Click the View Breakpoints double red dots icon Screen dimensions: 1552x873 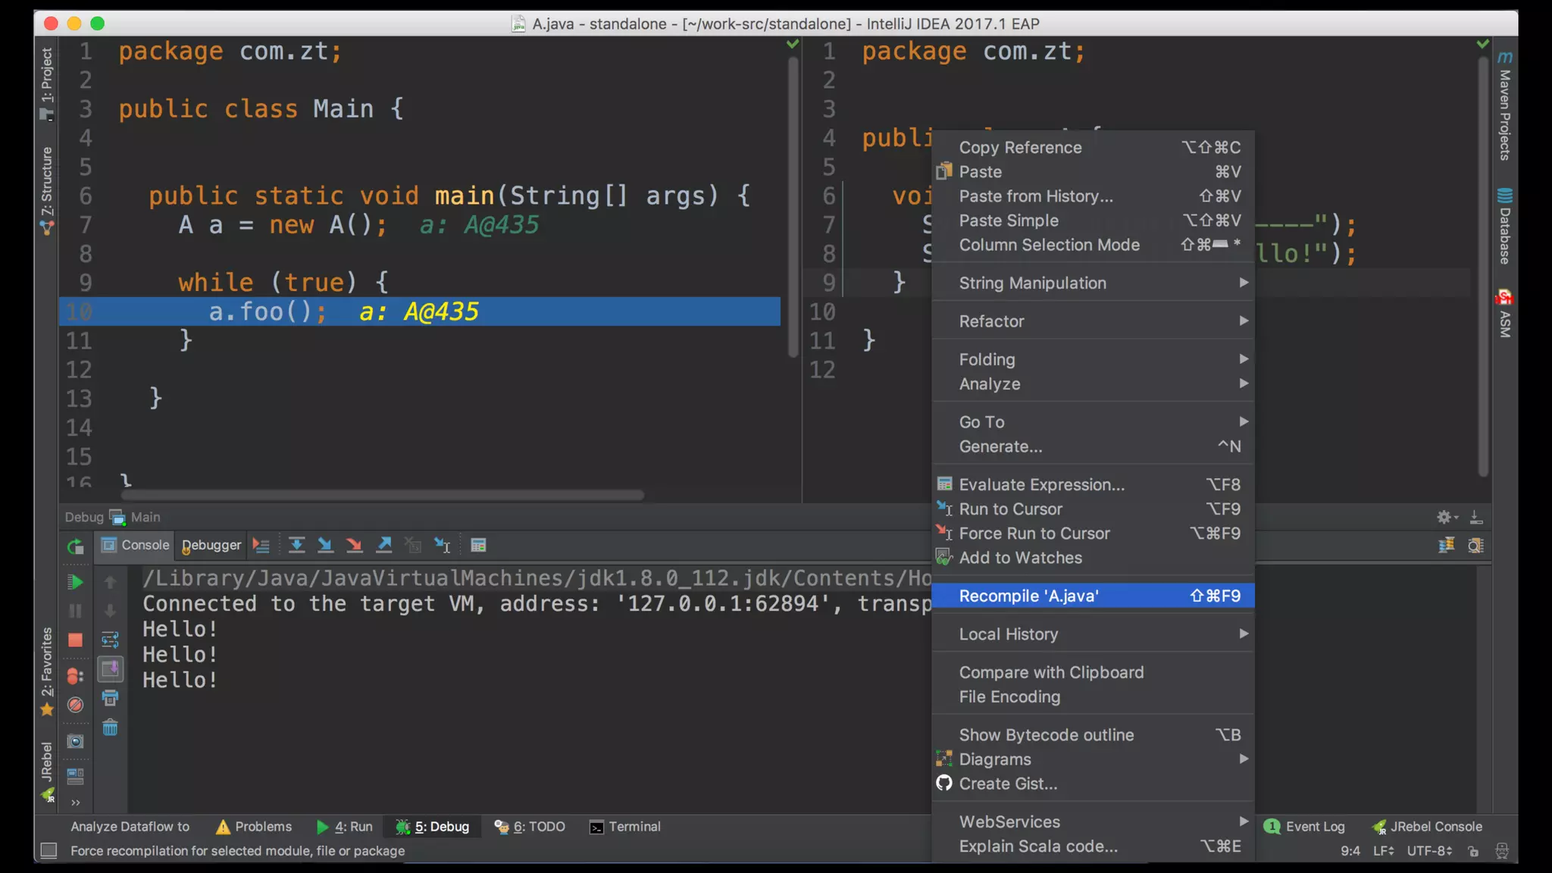75,676
